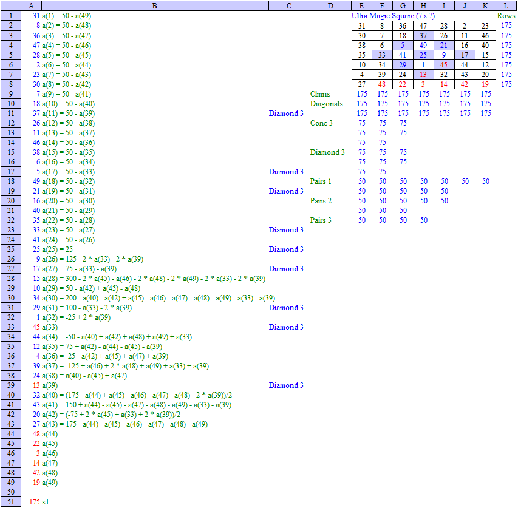This screenshot has height=508, width=518.
Task: Click the 'Conc 3' label
Action: click(x=321, y=123)
